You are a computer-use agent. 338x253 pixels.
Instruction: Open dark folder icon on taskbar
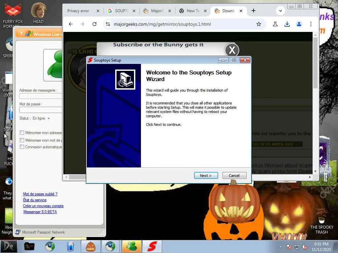(x=29, y=246)
